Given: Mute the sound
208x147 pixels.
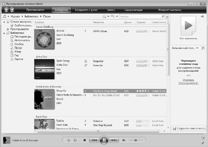Looking at the screenshot, I should (124, 140).
